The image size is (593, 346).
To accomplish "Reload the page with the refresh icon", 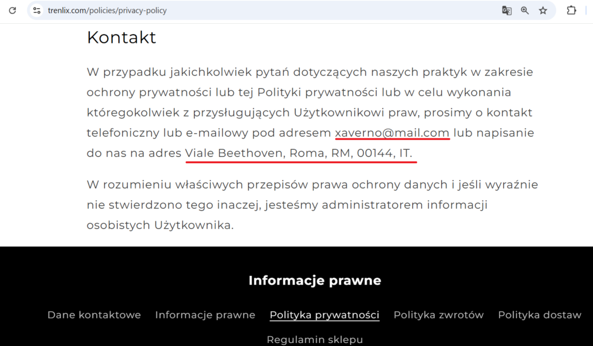I will click(x=13, y=10).
